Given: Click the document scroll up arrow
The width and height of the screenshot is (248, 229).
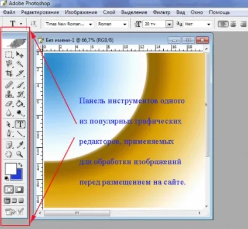Looking at the screenshot, I should (x=206, y=48).
